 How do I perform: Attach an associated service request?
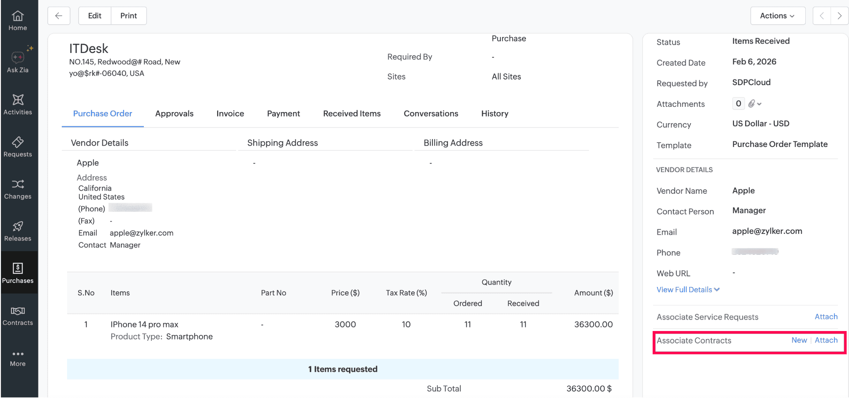point(826,317)
